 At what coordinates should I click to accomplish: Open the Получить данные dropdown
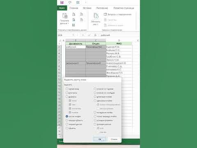pyautogui.click(x=64, y=19)
